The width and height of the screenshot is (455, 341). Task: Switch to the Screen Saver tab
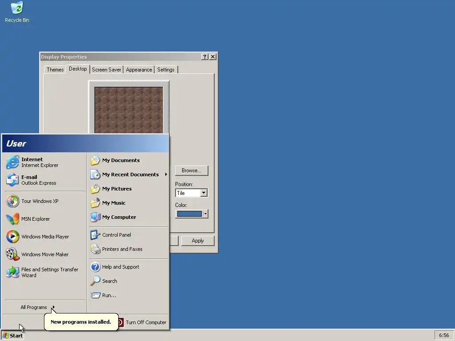107,70
